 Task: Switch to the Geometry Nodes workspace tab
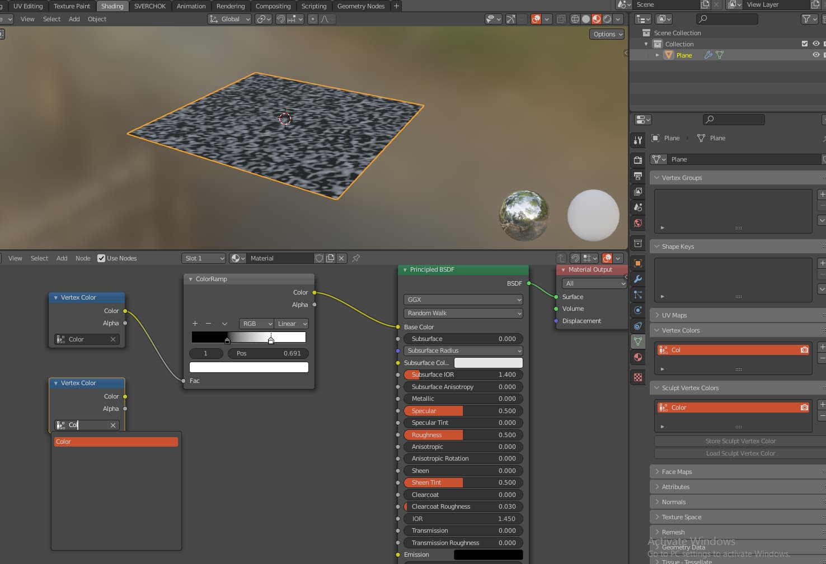click(361, 6)
